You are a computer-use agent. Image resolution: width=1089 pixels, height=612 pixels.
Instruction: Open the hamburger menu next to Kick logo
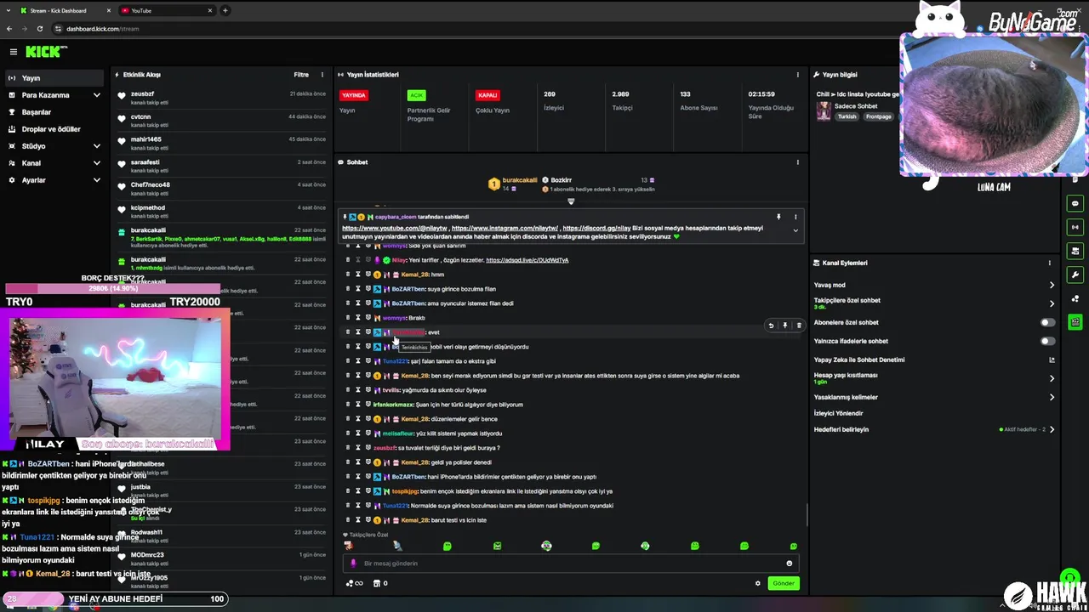point(13,52)
